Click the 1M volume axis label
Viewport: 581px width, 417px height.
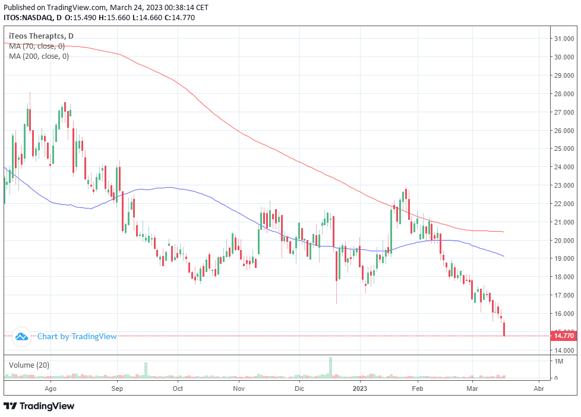[x=559, y=361]
